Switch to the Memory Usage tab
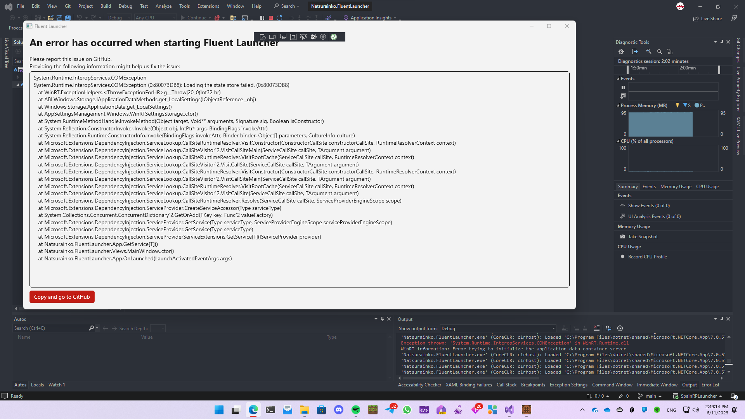The image size is (745, 419). (675, 186)
